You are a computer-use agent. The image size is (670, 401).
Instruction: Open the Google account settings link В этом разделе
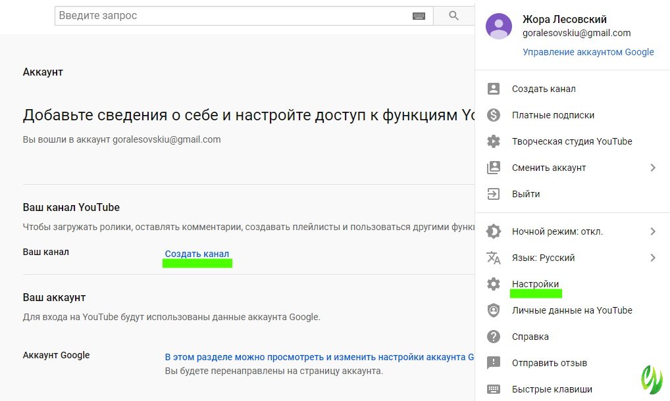click(x=319, y=357)
